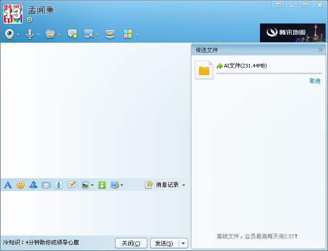Click the 发送(S) button
This screenshot has width=328, height=251.
pyautogui.click(x=164, y=243)
